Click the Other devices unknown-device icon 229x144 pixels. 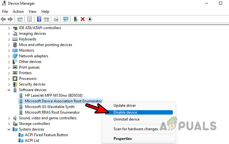pos(15,62)
